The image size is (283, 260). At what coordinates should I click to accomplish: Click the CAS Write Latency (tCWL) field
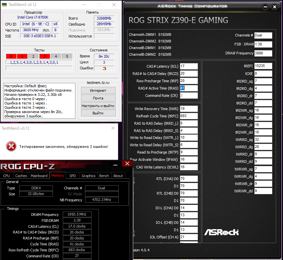click(189, 167)
